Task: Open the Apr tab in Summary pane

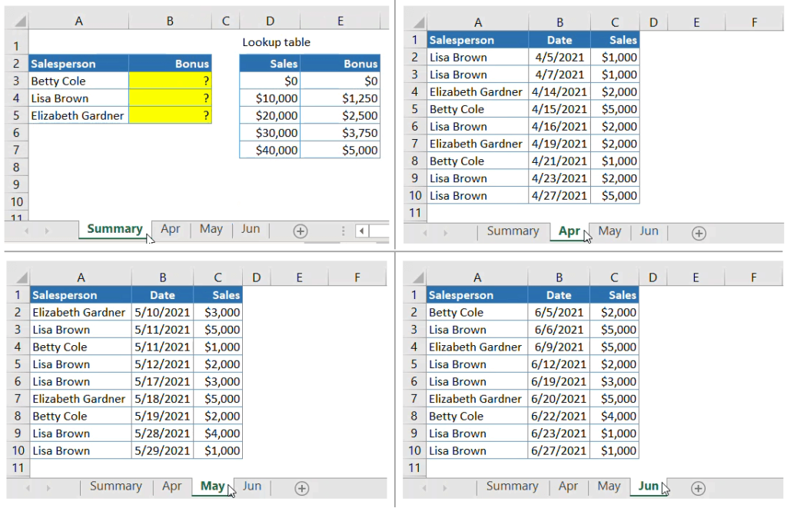Action: tap(170, 229)
